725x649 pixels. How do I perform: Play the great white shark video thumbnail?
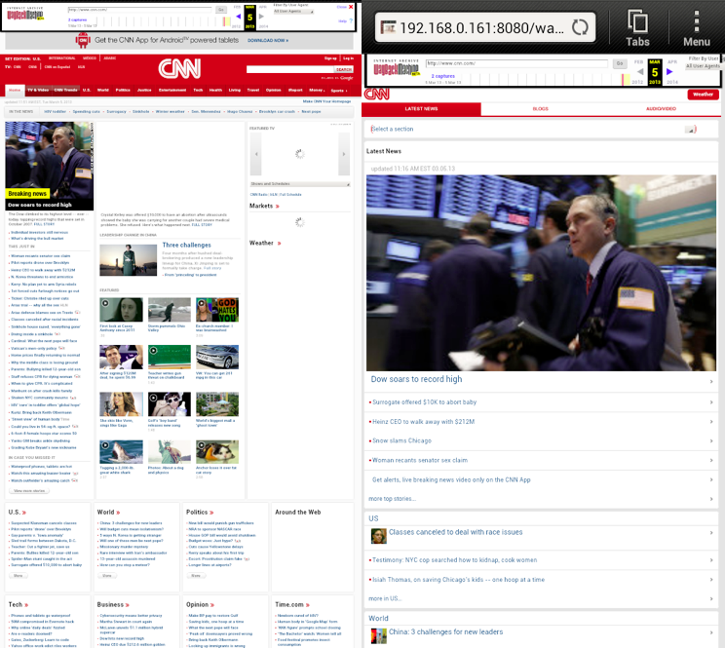[121, 451]
